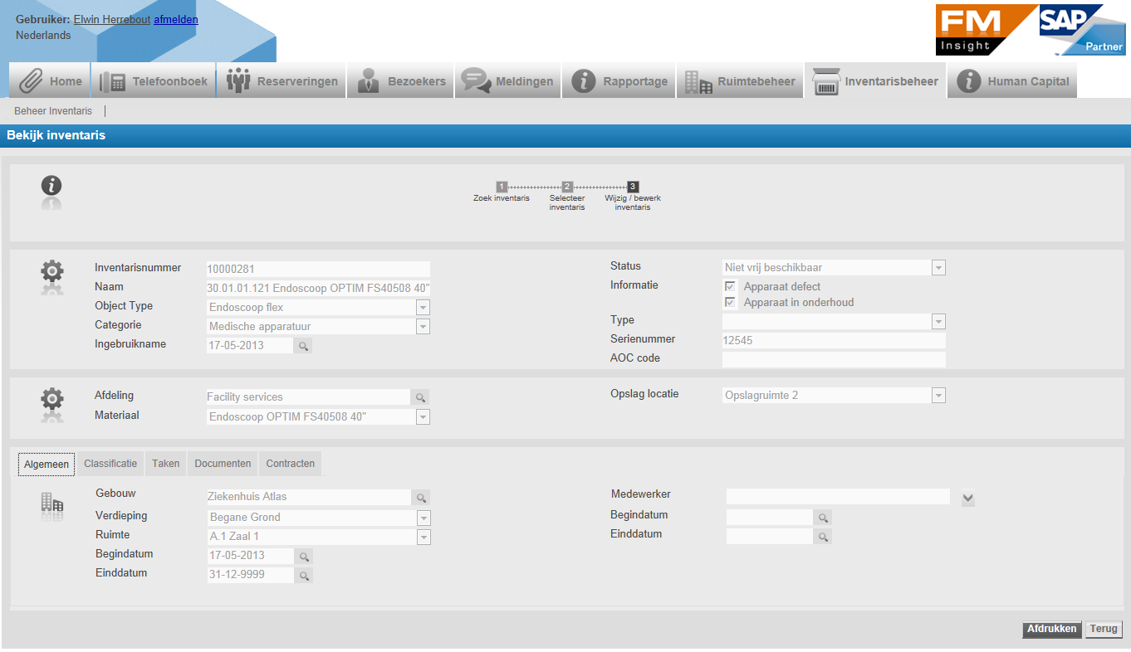Image resolution: width=1131 pixels, height=652 pixels.
Task: Go to wizard step 1 Zoek inventaris
Action: point(502,187)
